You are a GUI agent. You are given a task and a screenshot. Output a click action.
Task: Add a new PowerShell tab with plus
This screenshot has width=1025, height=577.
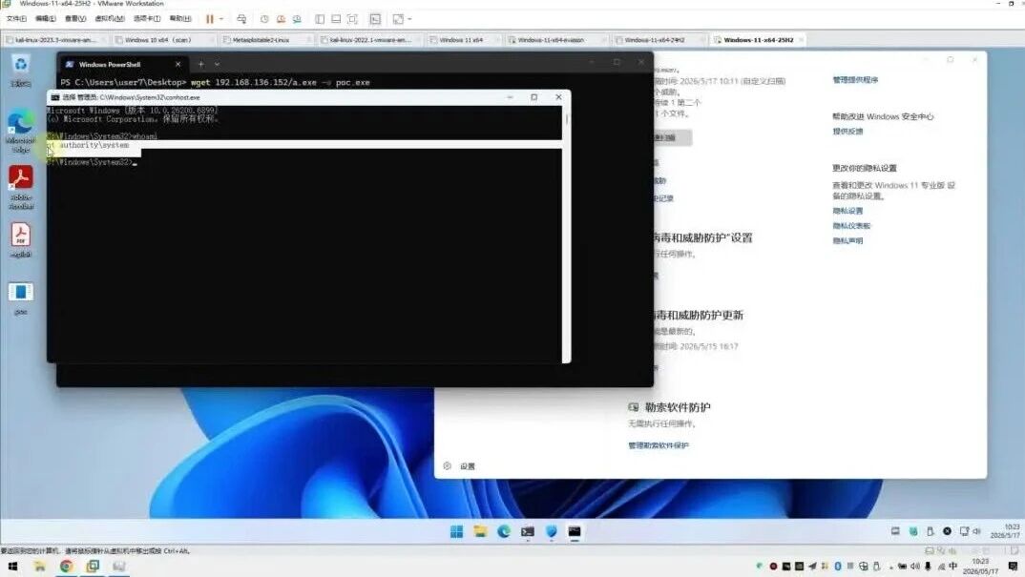coord(200,64)
